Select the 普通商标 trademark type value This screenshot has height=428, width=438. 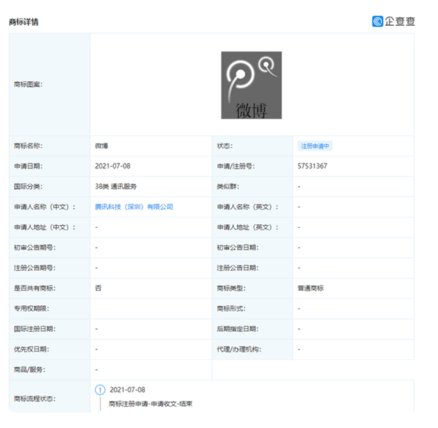310,288
